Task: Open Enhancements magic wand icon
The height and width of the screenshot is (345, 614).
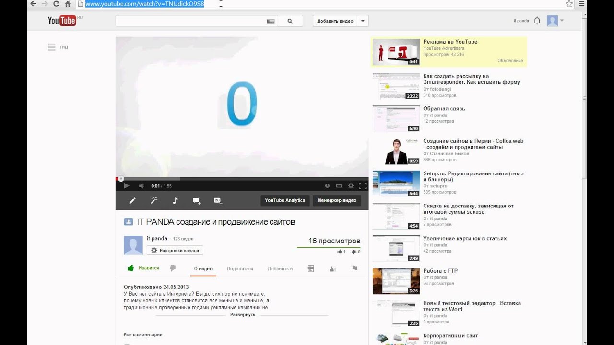Action: point(154,201)
